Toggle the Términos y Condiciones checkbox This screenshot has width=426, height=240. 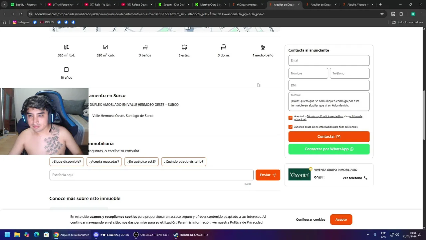point(291,118)
